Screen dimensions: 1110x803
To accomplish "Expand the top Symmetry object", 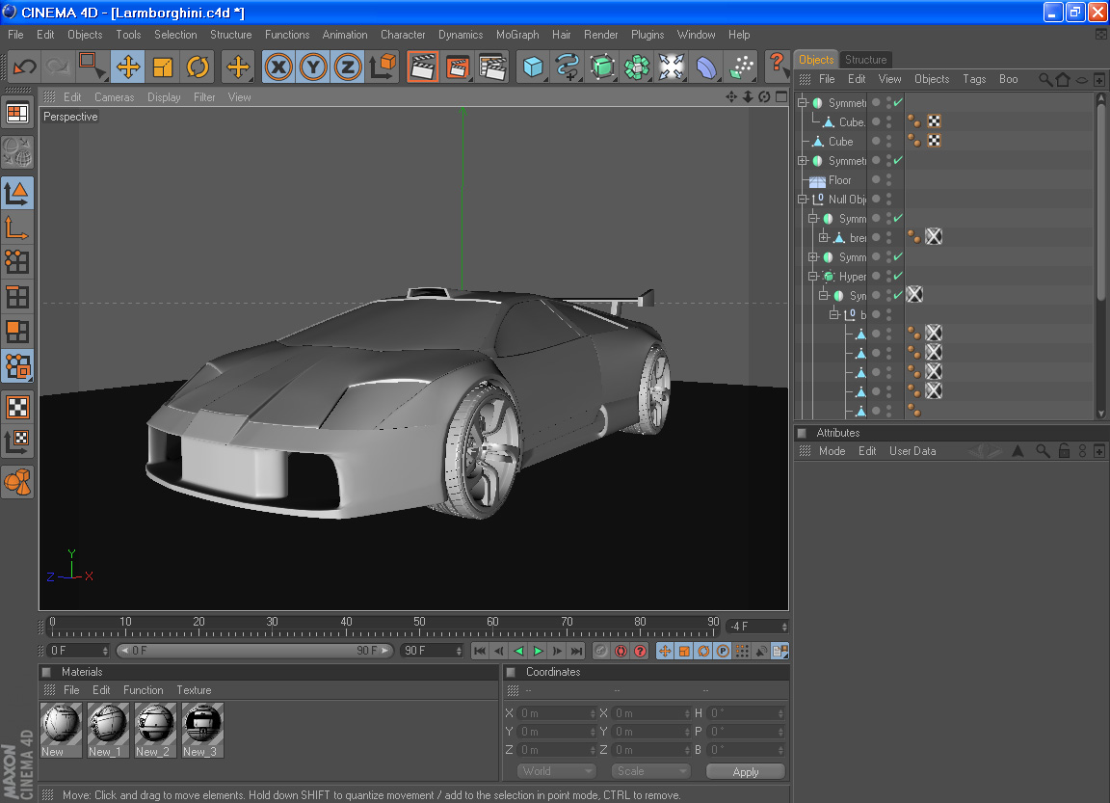I will [x=803, y=103].
